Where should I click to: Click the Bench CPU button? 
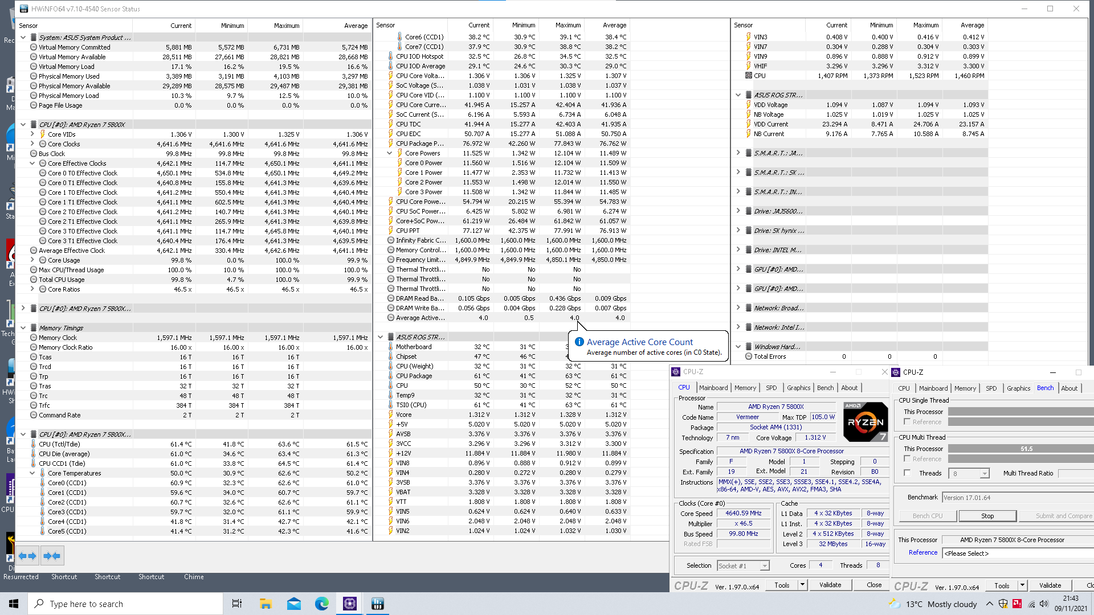(x=927, y=516)
